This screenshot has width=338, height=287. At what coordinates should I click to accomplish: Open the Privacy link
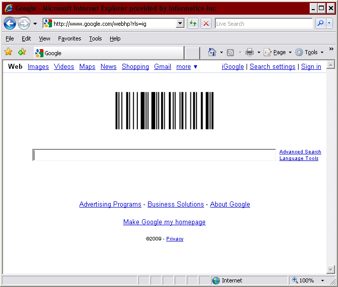pyautogui.click(x=175, y=239)
